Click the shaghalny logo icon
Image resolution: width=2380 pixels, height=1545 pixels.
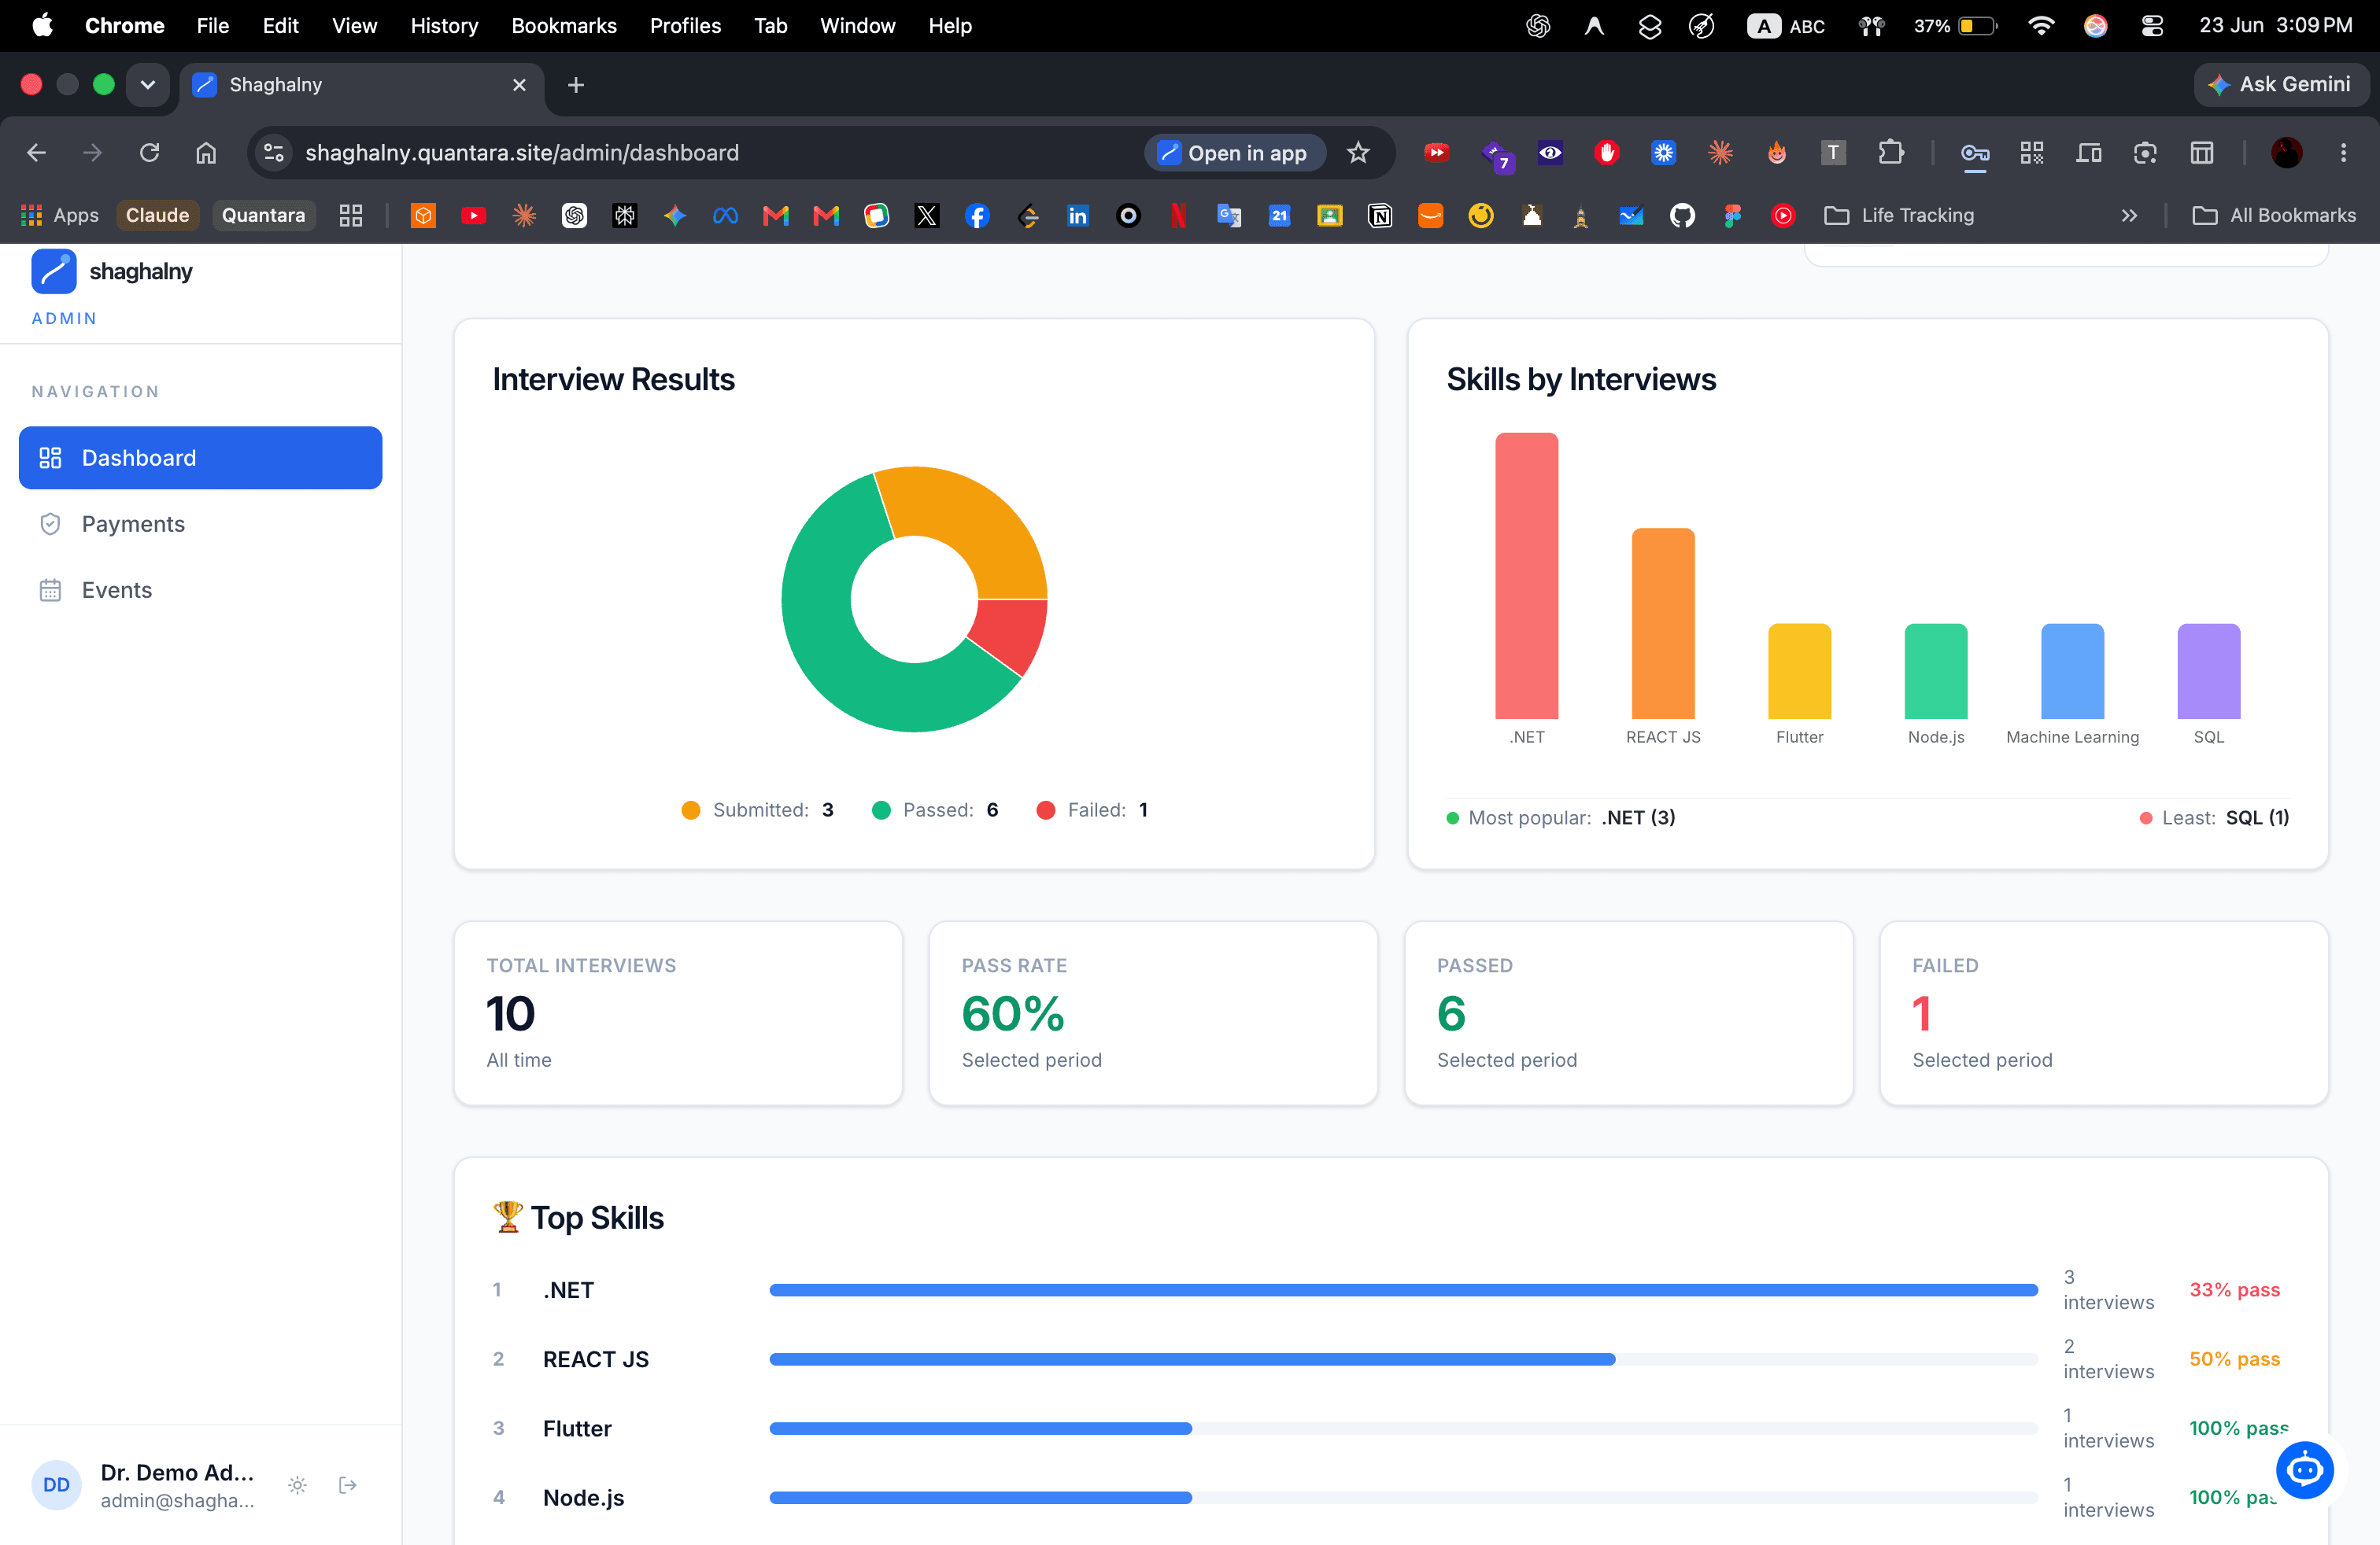tap(54, 271)
